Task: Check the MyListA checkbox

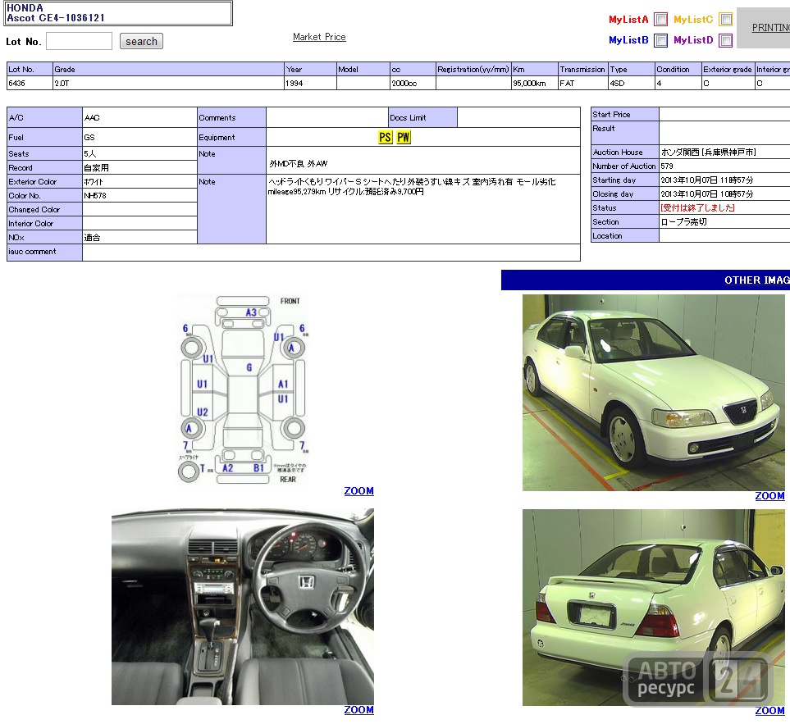Action: tap(660, 20)
